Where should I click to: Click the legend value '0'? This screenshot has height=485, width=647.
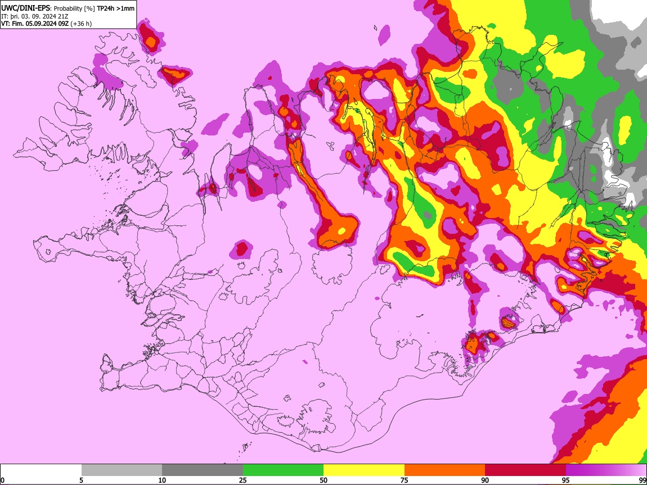2,481
